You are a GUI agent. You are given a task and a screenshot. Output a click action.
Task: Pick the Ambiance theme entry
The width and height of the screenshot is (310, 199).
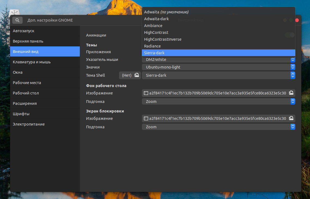218,26
